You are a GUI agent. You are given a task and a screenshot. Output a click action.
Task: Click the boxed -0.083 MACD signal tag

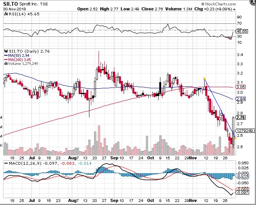(242, 190)
